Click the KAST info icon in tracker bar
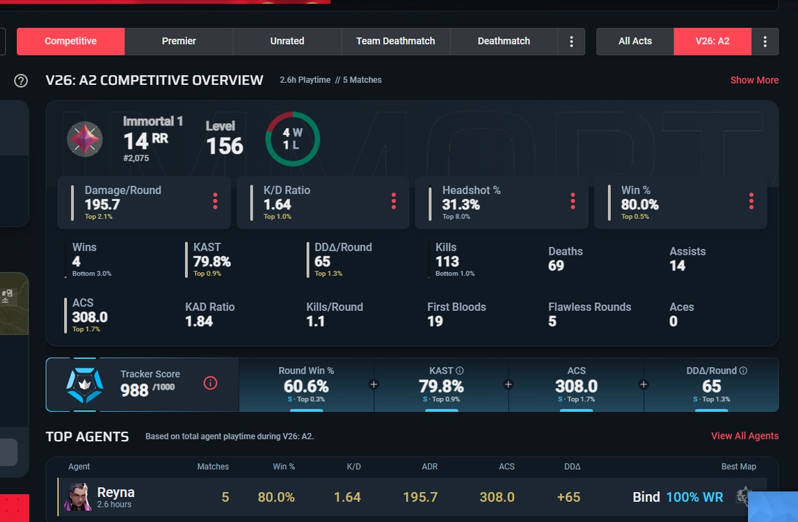 click(x=460, y=371)
